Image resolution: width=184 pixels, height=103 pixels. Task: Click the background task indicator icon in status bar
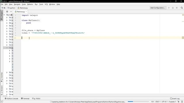[x=51, y=102]
